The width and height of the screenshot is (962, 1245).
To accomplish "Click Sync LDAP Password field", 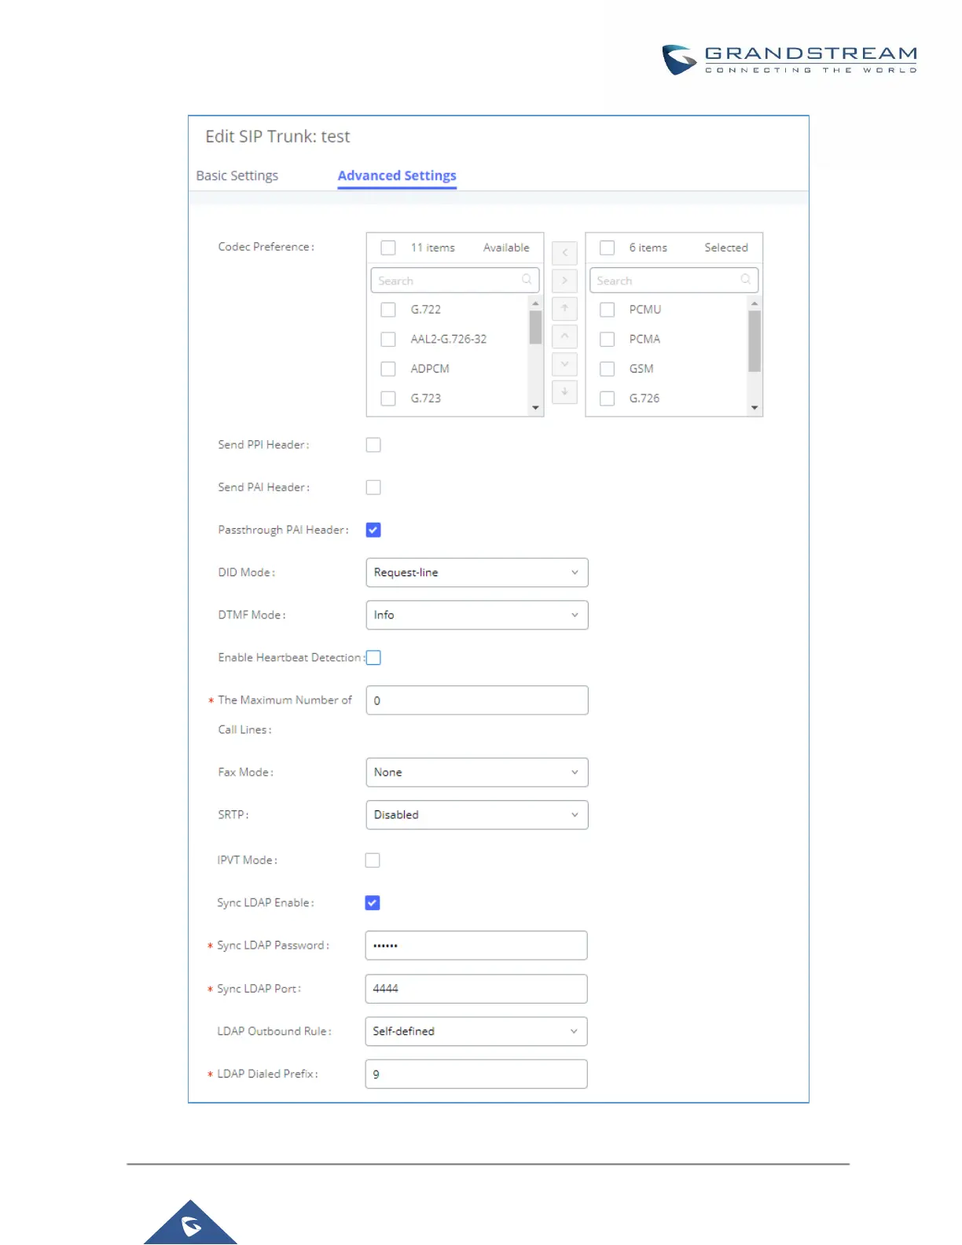I will click(x=476, y=946).
